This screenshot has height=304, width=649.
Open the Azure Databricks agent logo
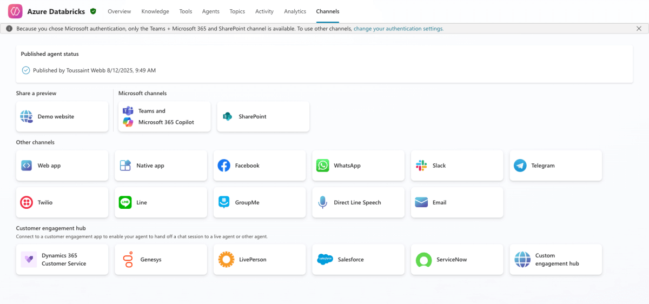coord(15,11)
